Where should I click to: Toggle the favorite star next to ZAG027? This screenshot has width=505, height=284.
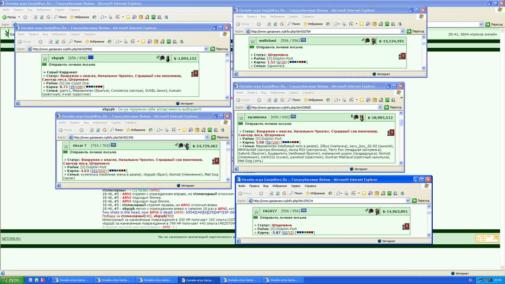coord(256,211)
